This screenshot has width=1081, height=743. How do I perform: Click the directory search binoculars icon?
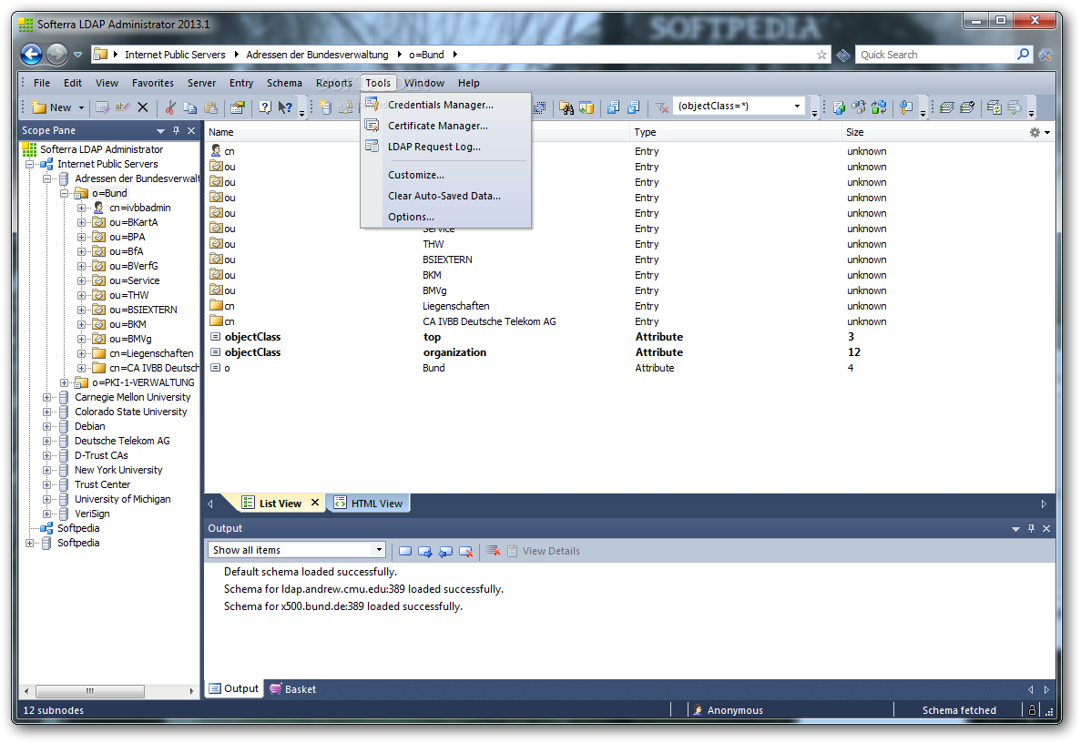click(x=566, y=107)
